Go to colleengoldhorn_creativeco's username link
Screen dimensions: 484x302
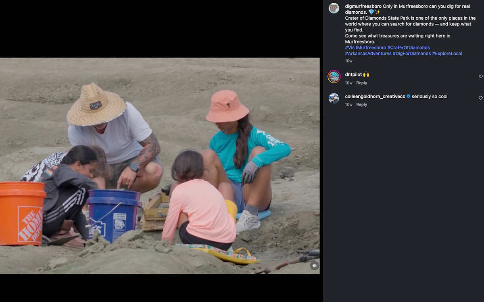click(375, 97)
